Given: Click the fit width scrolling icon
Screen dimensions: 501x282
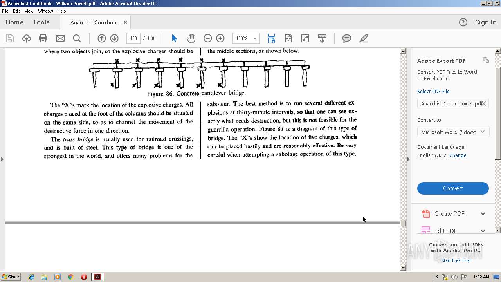Looking at the screenshot, I should tap(271, 38).
